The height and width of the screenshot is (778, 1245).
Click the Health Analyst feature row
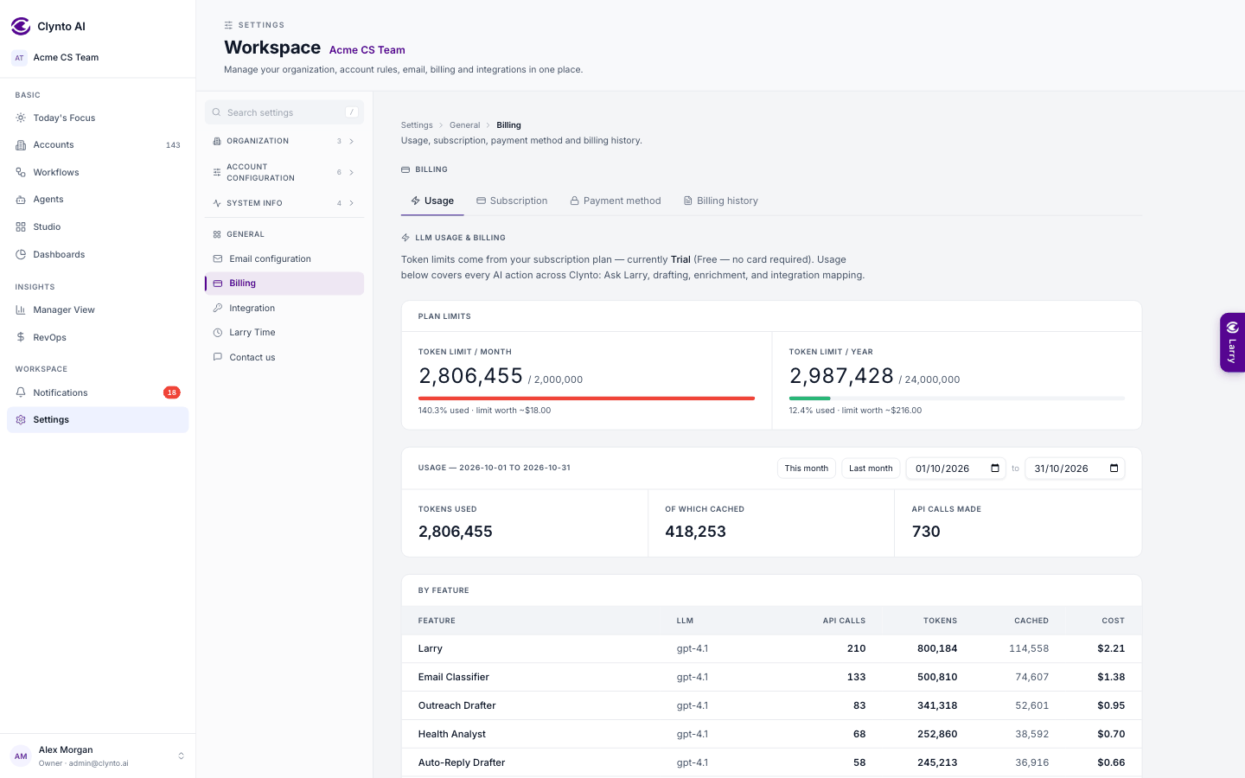(772, 734)
